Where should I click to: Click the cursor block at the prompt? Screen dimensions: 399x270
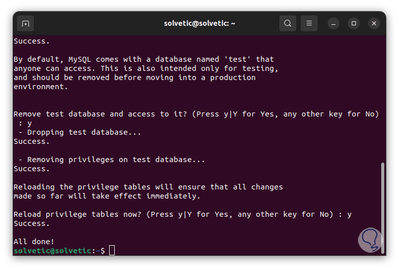[112, 250]
